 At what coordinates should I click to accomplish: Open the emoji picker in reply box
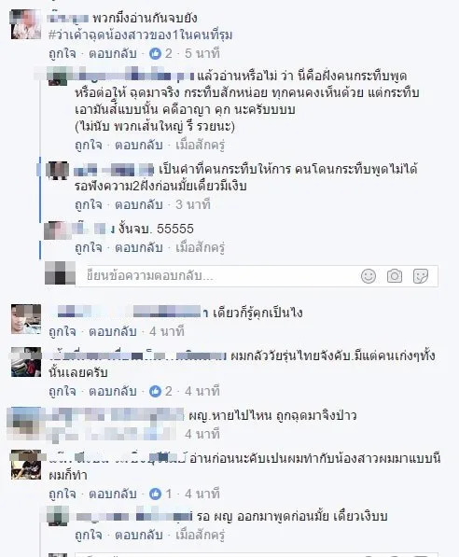coord(369,276)
